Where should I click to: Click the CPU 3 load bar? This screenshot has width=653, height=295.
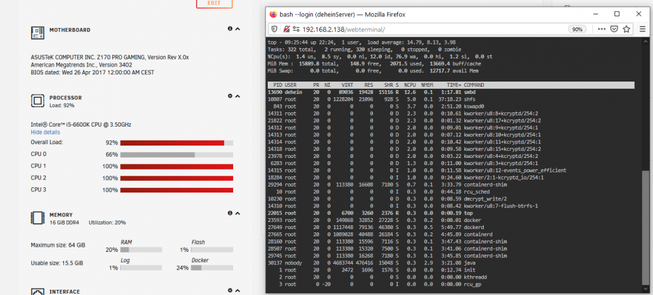coord(176,190)
